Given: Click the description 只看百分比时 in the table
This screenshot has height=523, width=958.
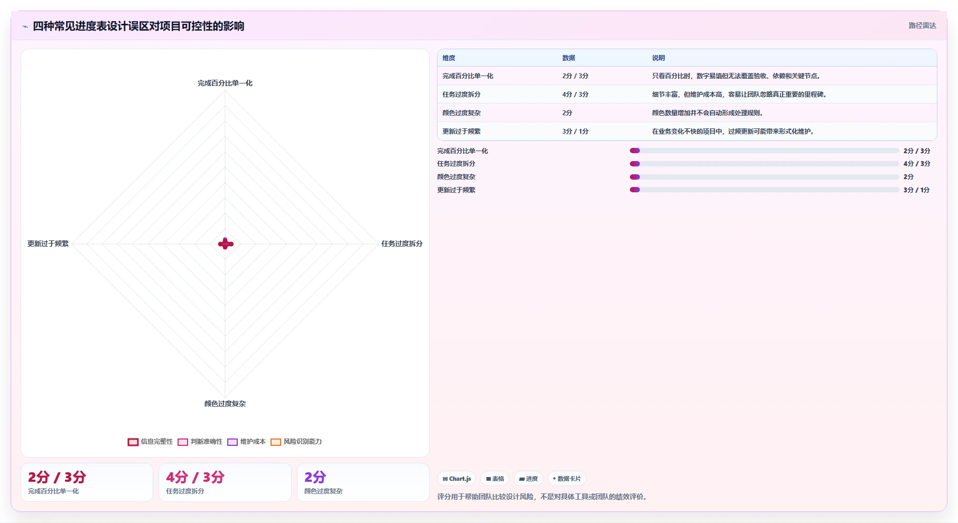Looking at the screenshot, I should [x=736, y=76].
